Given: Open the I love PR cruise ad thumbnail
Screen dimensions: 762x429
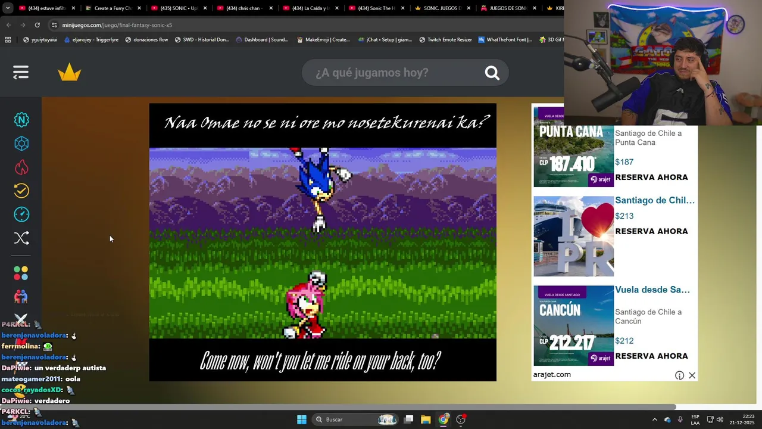Looking at the screenshot, I should click(573, 236).
